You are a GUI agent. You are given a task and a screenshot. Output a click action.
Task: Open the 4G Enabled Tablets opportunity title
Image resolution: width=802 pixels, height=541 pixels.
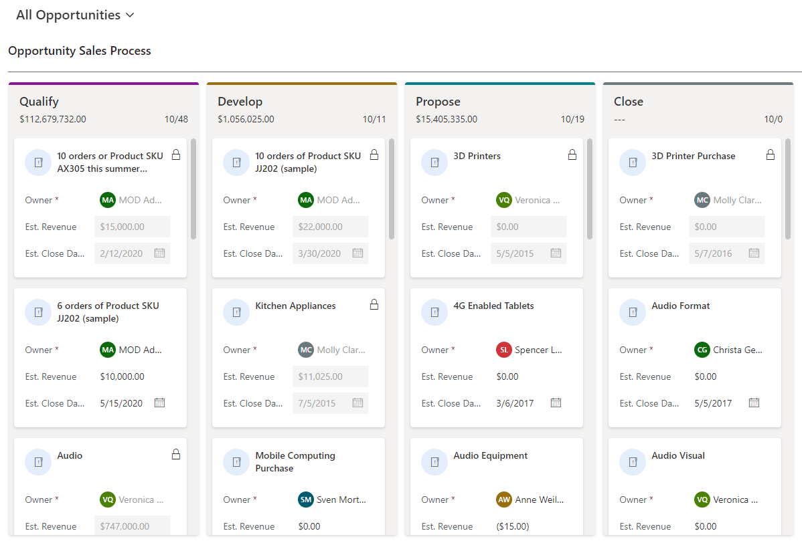click(x=493, y=306)
